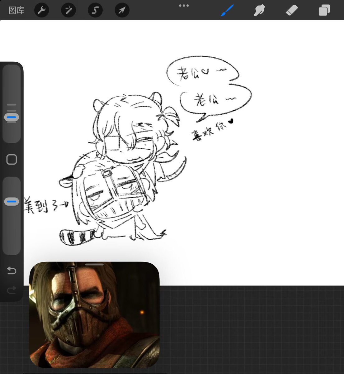The image size is (344, 374).
Task: Select the Brush tool
Action: [x=228, y=10]
